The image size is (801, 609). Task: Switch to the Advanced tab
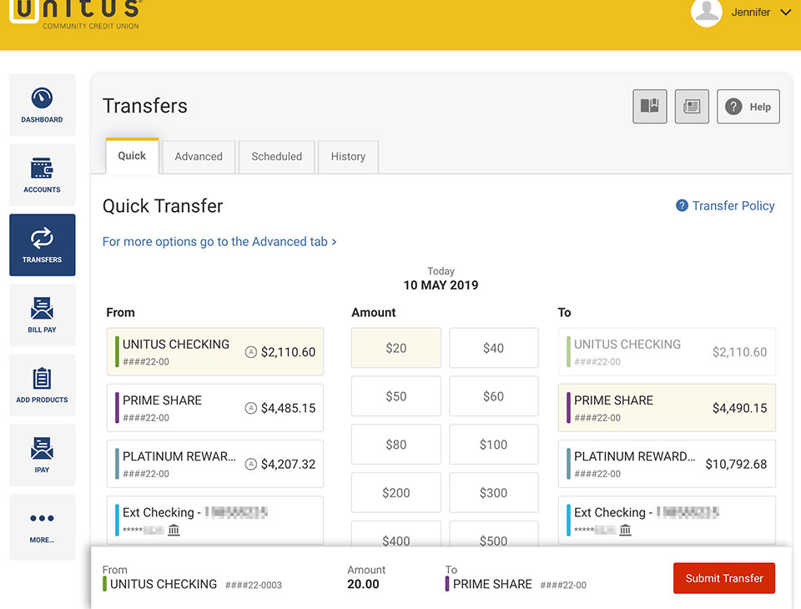coord(199,157)
